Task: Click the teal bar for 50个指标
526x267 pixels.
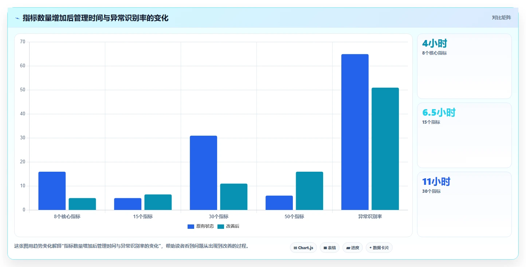Action: (310, 191)
